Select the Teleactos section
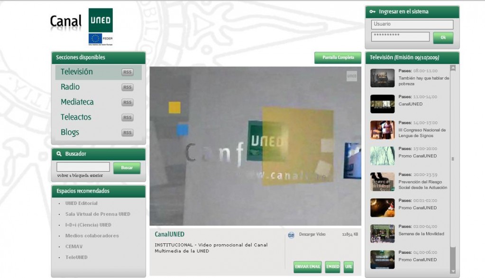 76,117
